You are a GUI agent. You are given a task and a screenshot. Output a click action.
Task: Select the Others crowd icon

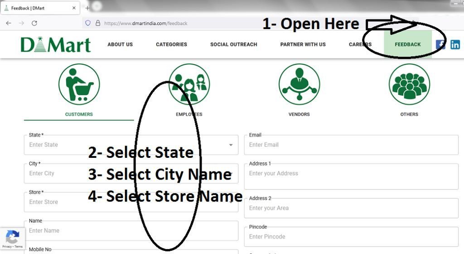pyautogui.click(x=409, y=84)
